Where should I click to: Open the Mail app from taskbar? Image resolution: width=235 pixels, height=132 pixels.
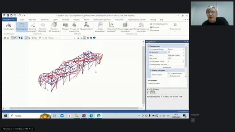pos(62,116)
